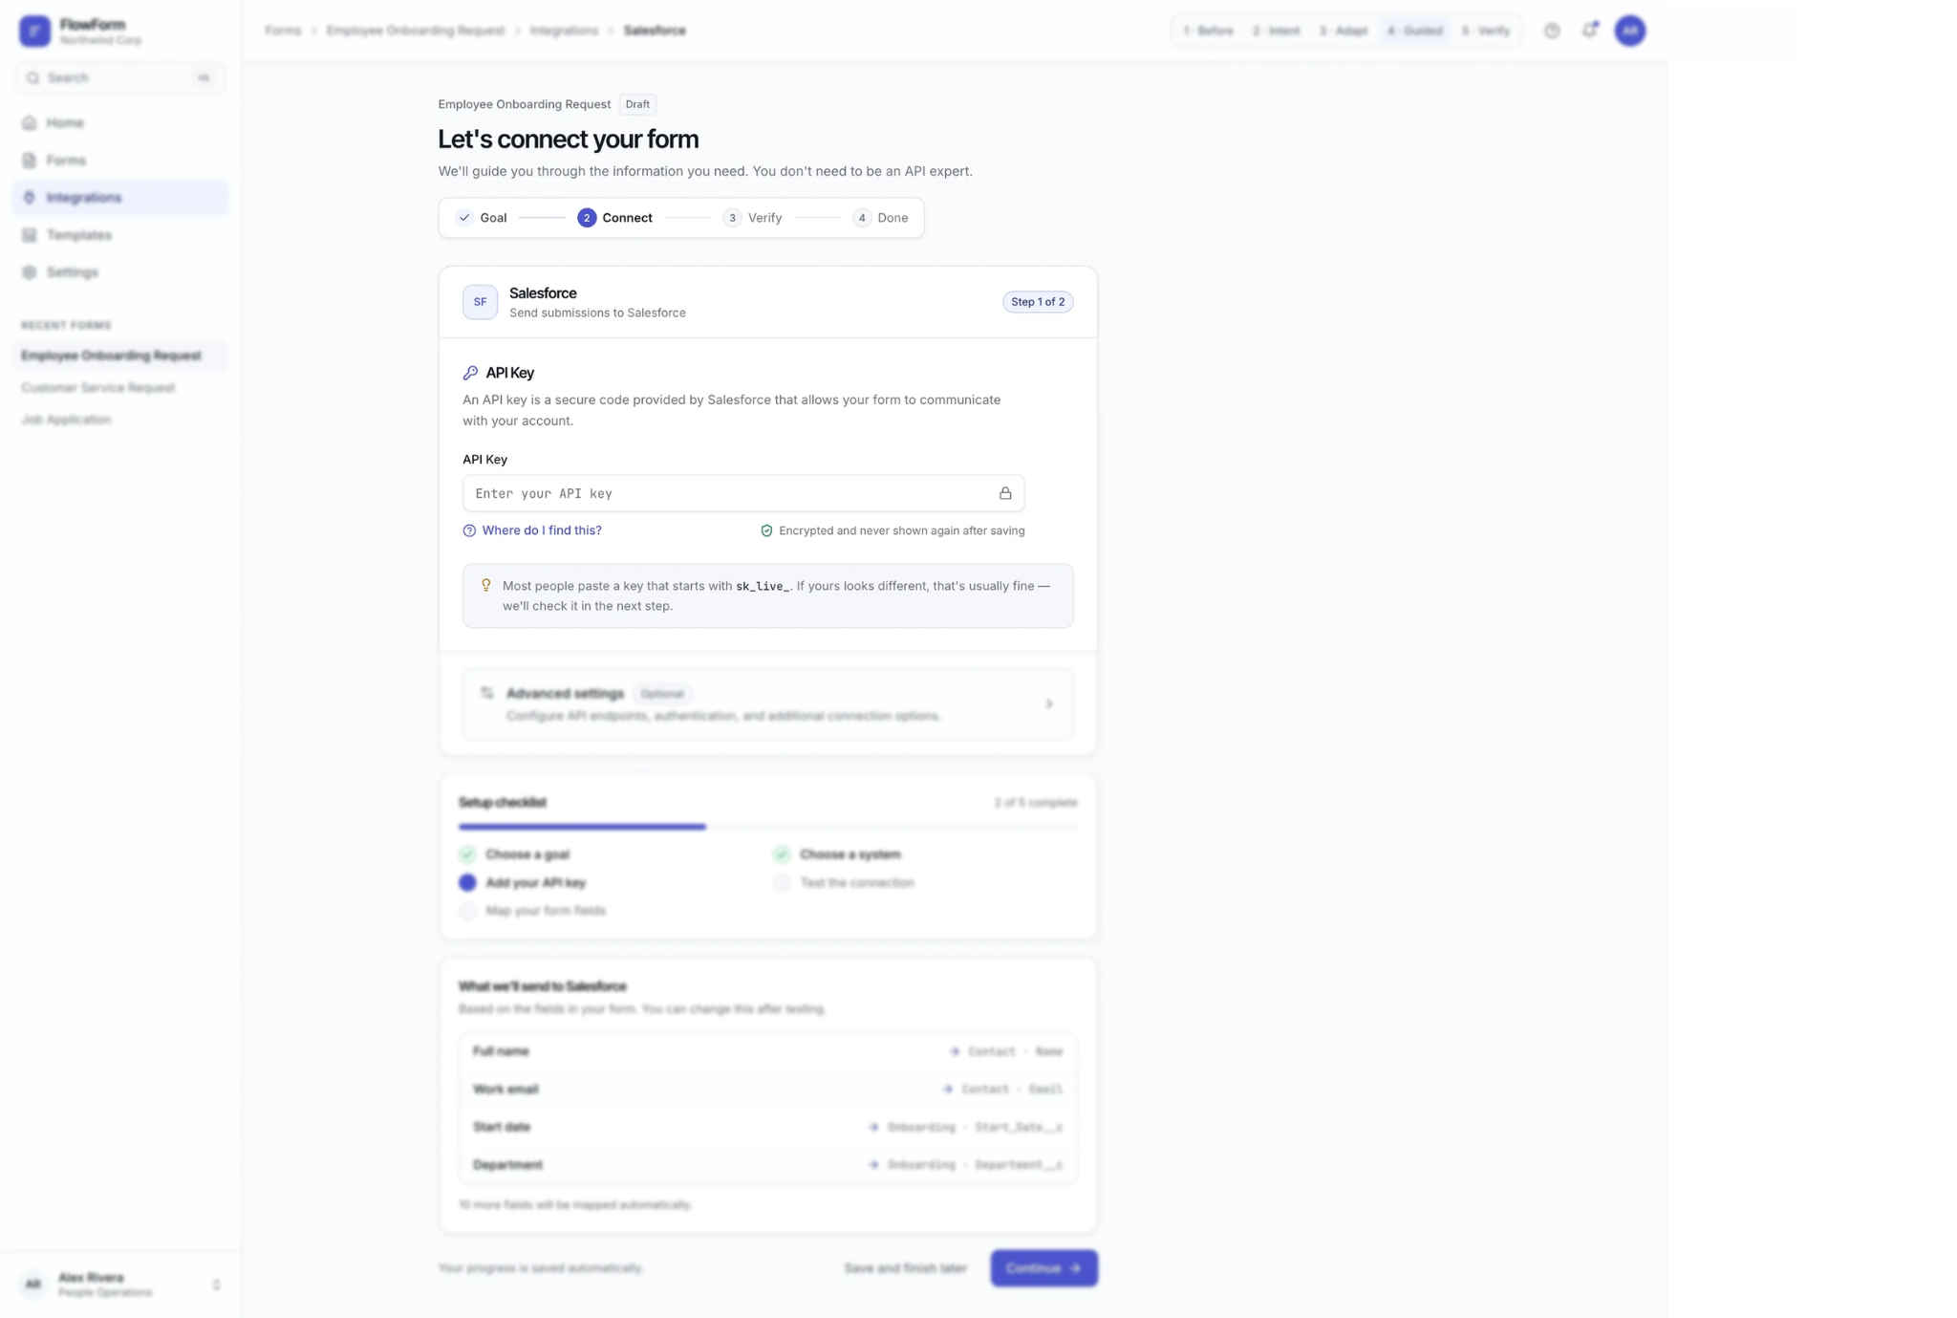1957x1318 pixels.
Task: Click the Draft status badge
Action: tap(637, 104)
